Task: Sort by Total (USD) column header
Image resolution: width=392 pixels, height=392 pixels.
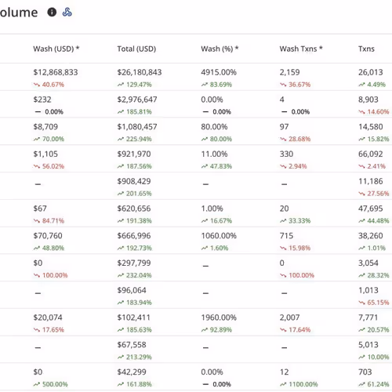Action: (x=136, y=49)
